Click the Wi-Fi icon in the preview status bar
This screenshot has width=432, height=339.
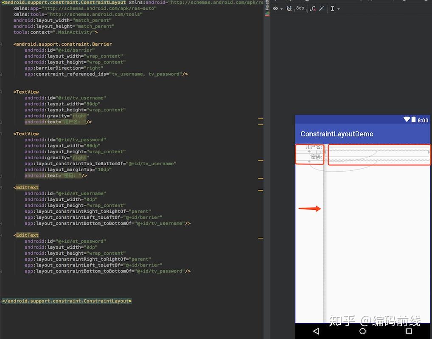pyautogui.click(x=406, y=120)
